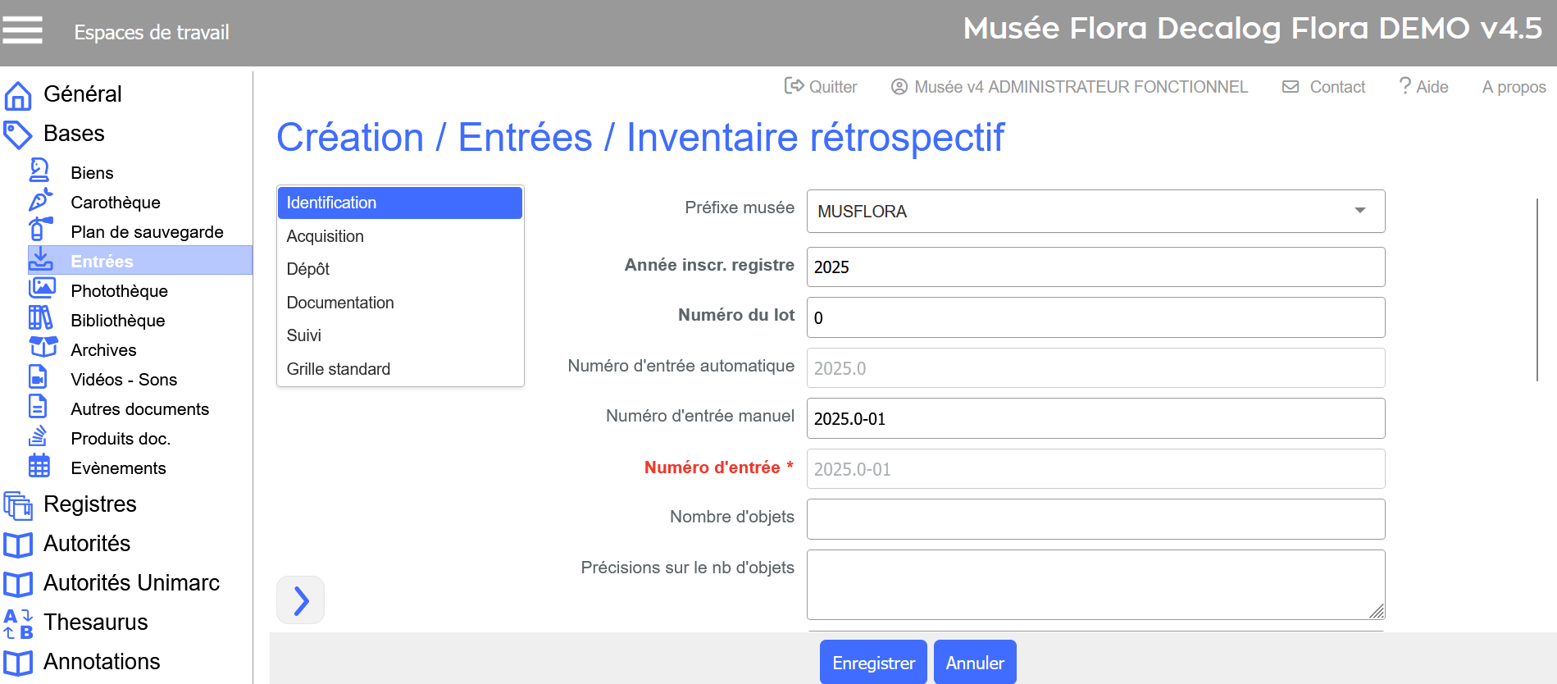Click the Vidéos - Sons file icon

tap(39, 377)
